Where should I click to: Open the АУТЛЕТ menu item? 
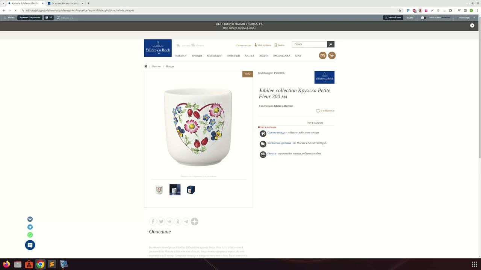click(250, 55)
